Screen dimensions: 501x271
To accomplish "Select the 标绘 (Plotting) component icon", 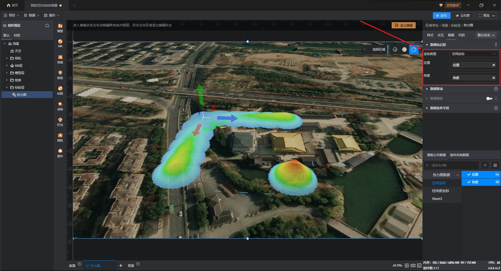I will 60,75.
